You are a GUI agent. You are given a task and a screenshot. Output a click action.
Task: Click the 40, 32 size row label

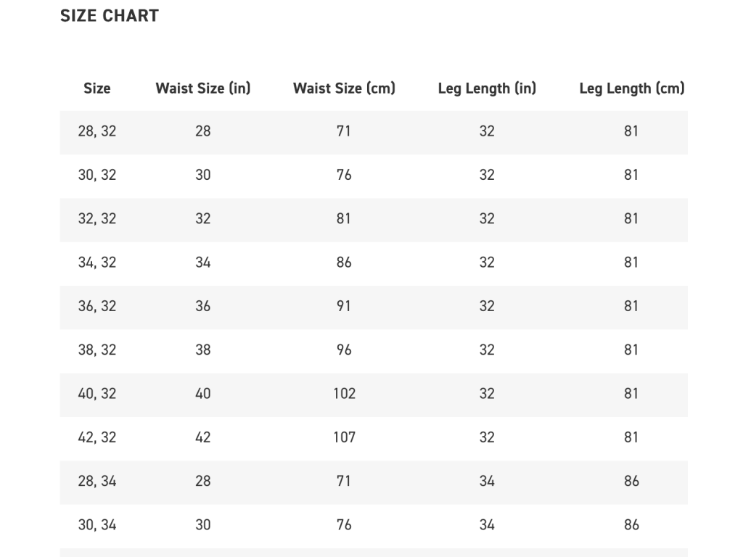[97, 393]
